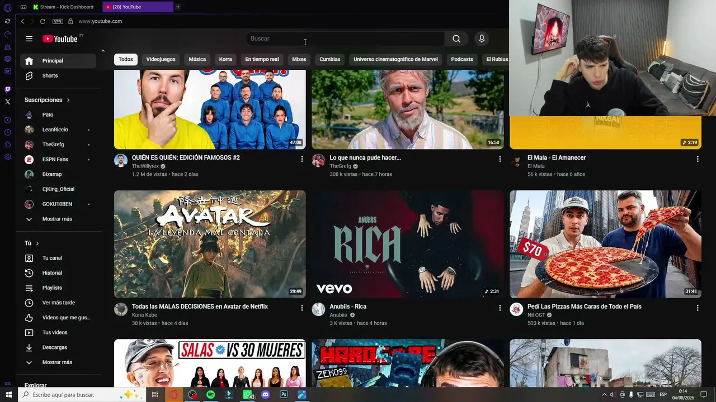716x402 pixels.
Task: Expand the Tú section arrow
Action: pos(37,243)
